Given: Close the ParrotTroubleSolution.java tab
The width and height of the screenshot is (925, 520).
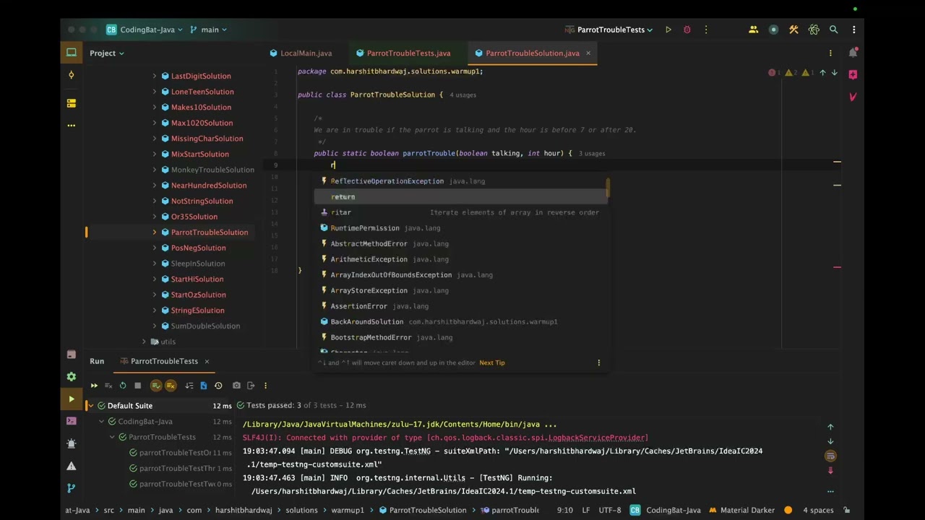Looking at the screenshot, I should coord(588,53).
